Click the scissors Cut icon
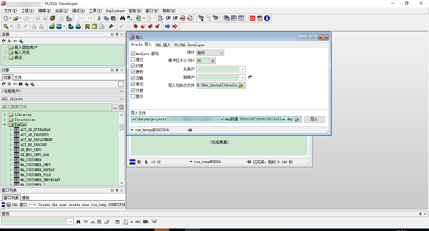The width and height of the screenshot is (429, 231). click(99, 18)
